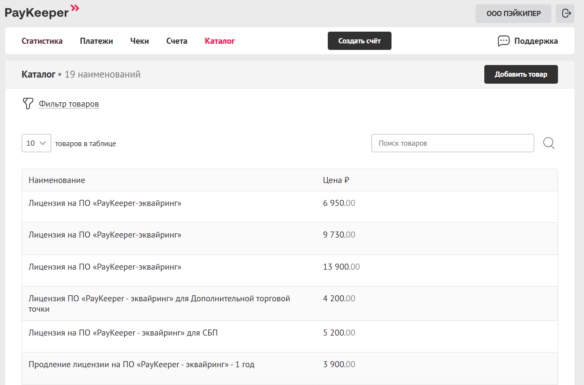Select the Каталог tab
This screenshot has height=385, width=584.
coord(220,41)
